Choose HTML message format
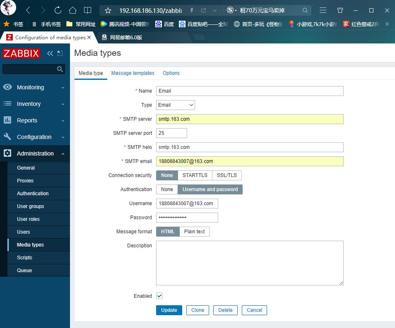 (168, 231)
